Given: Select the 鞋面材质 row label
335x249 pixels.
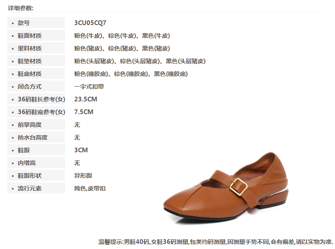Looking at the screenshot, I should [x=36, y=36].
